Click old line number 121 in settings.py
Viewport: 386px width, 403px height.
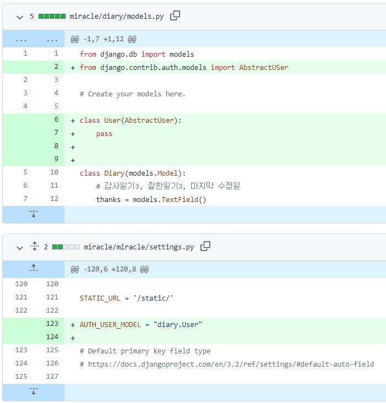[x=21, y=297]
